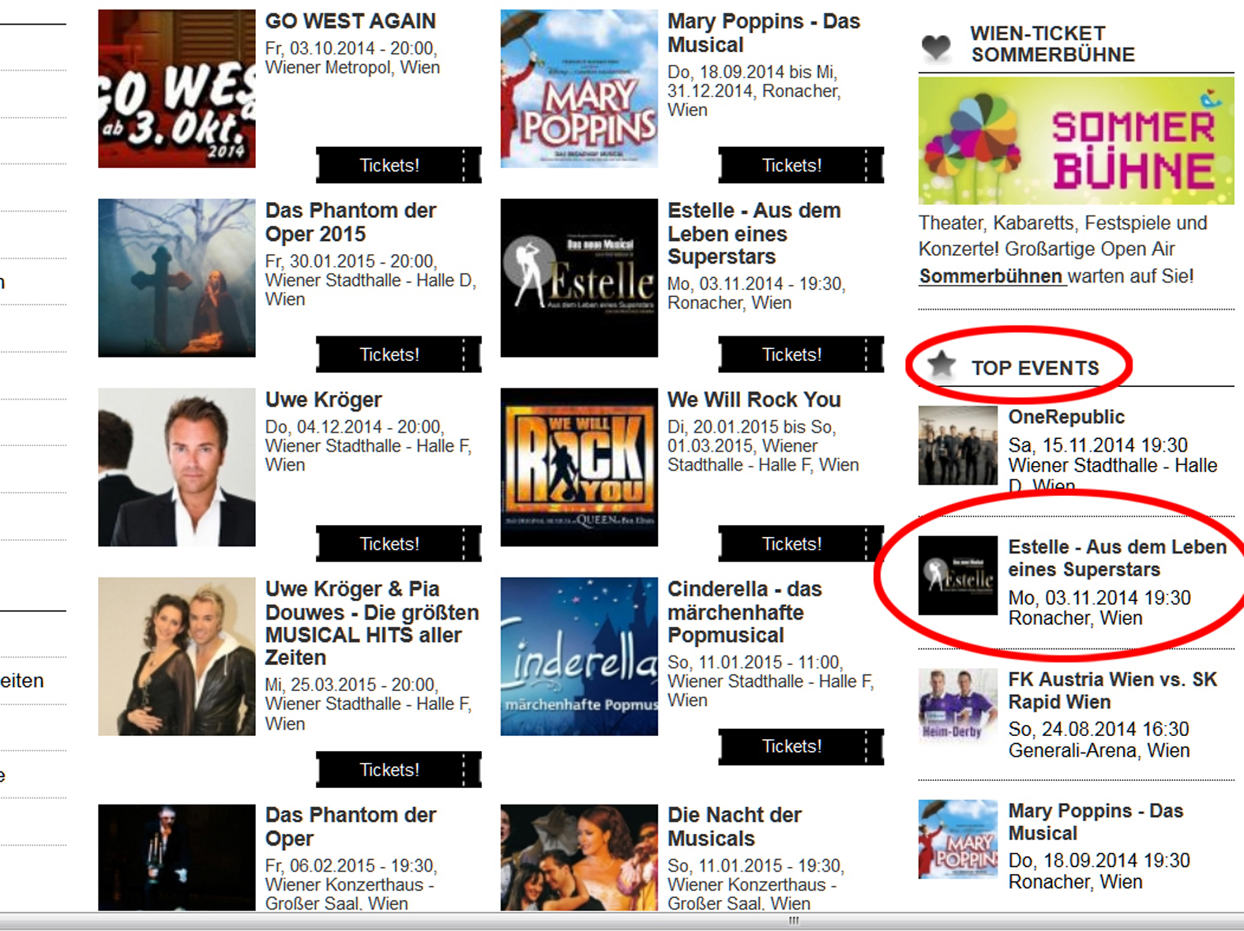This screenshot has width=1244, height=931.
Task: Open the GO WEST AGAIN poster thumbnail
Action: [177, 88]
